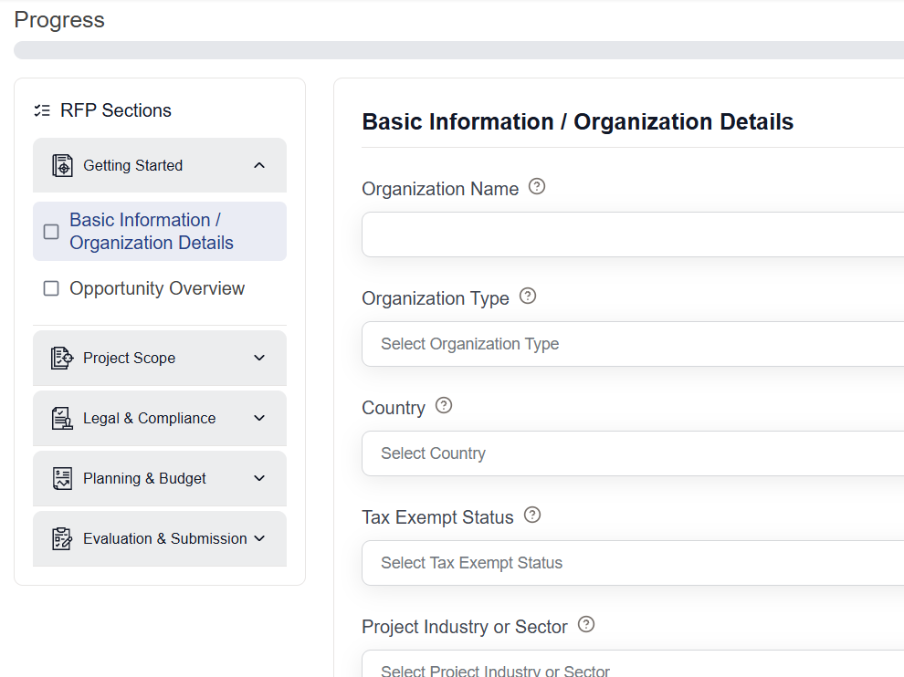The width and height of the screenshot is (904, 677).
Task: Click the Organization Type field label
Action: coord(436,298)
